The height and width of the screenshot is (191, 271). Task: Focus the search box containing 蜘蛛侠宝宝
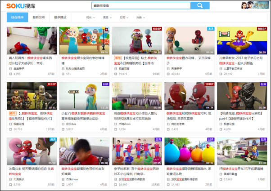click(x=141, y=5)
